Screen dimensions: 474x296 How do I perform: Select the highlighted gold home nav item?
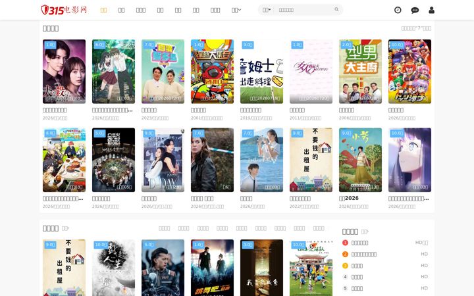[x=103, y=10]
